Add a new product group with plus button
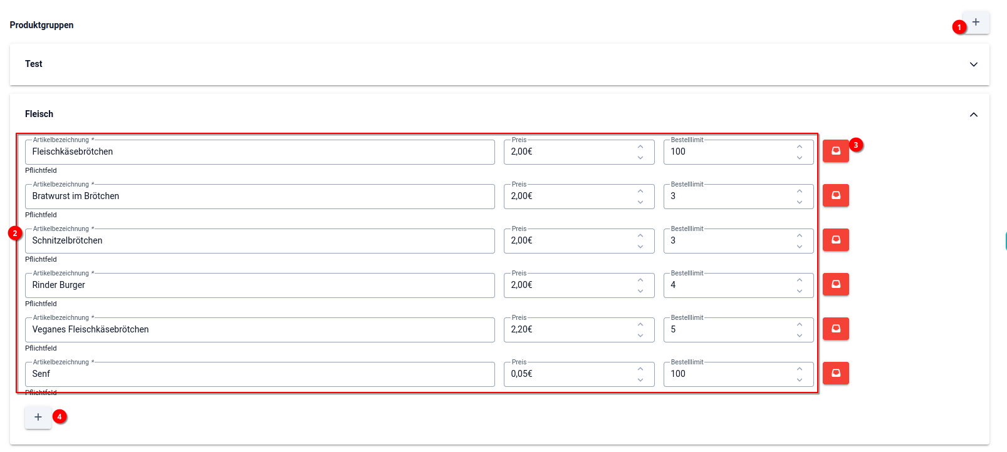 tap(976, 23)
